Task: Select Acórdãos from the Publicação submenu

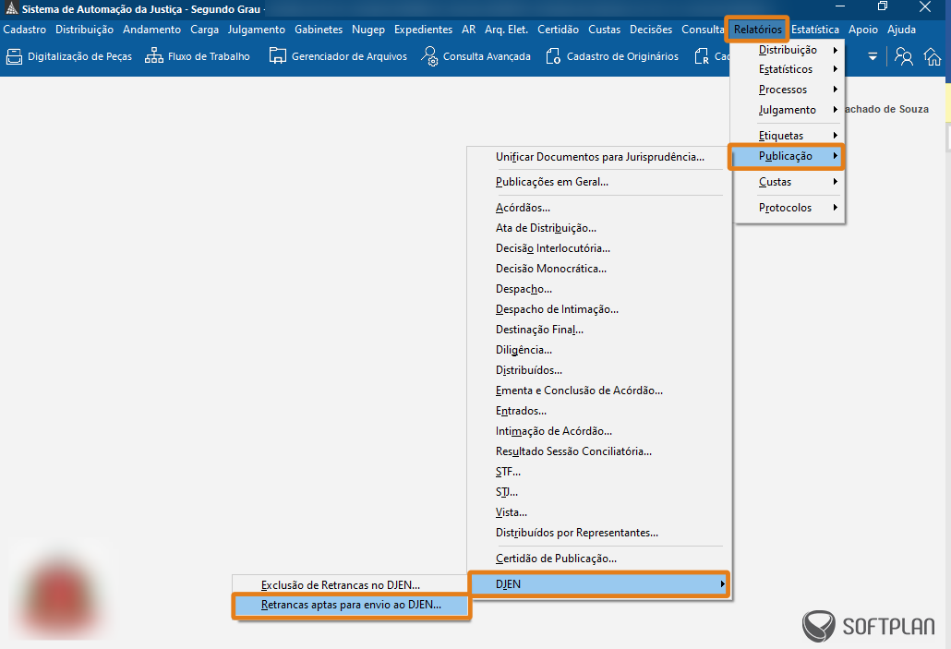Action: pos(523,208)
